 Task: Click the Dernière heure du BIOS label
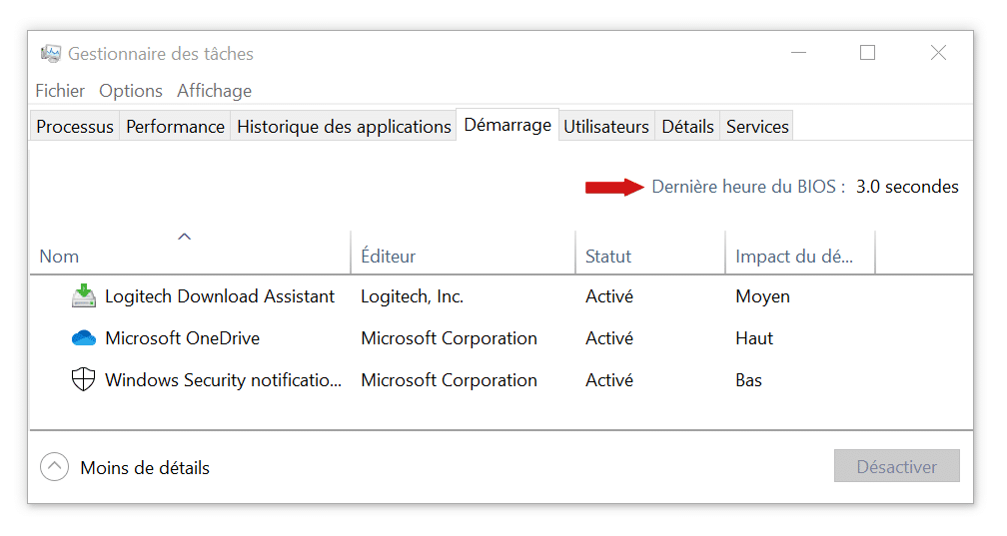pyautogui.click(x=748, y=187)
